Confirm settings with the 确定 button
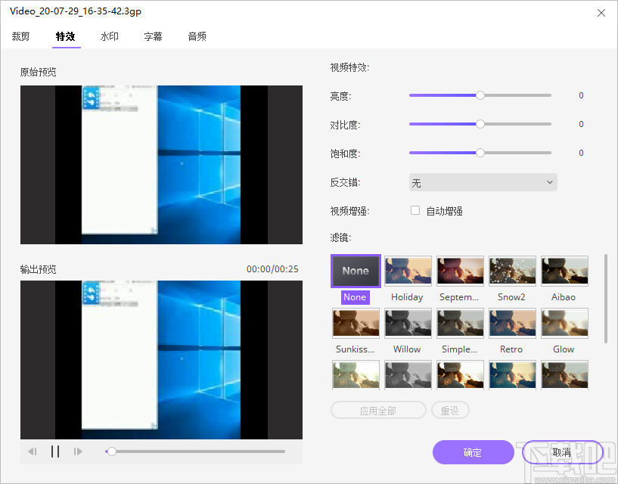The width and height of the screenshot is (618, 484). pyautogui.click(x=473, y=451)
